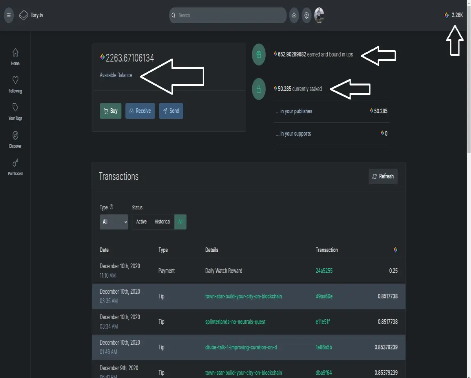Select the All status filter
Viewport: 471px width, 378px height.
(x=181, y=222)
